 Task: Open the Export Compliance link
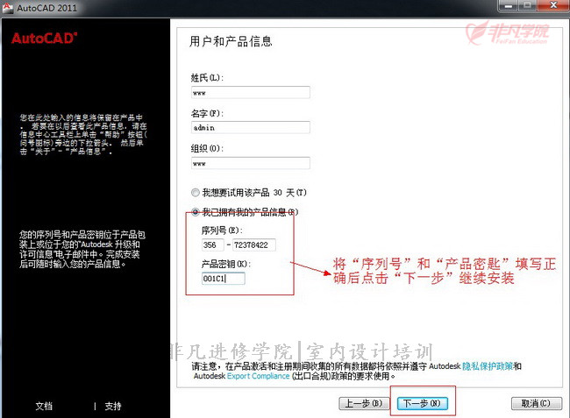coord(258,376)
